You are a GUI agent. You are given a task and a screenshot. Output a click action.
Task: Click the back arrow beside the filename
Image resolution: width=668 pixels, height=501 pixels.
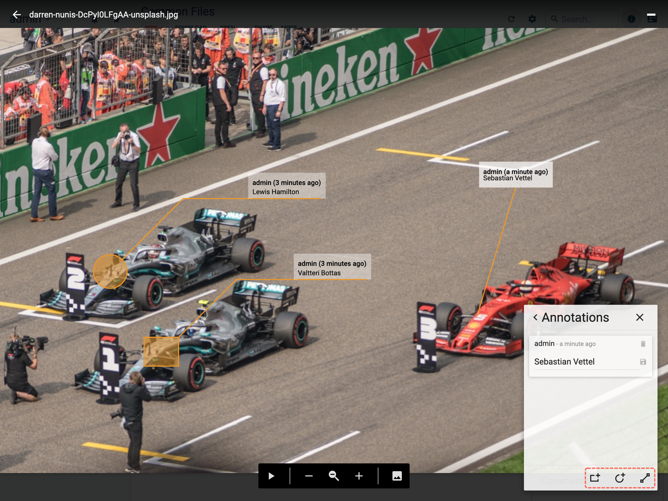16,15
